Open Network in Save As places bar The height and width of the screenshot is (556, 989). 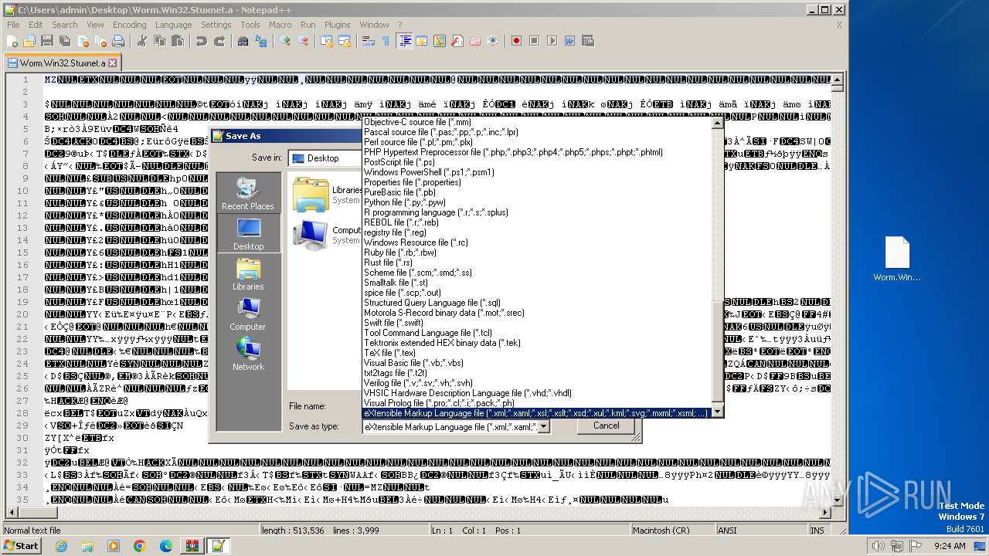click(x=248, y=354)
